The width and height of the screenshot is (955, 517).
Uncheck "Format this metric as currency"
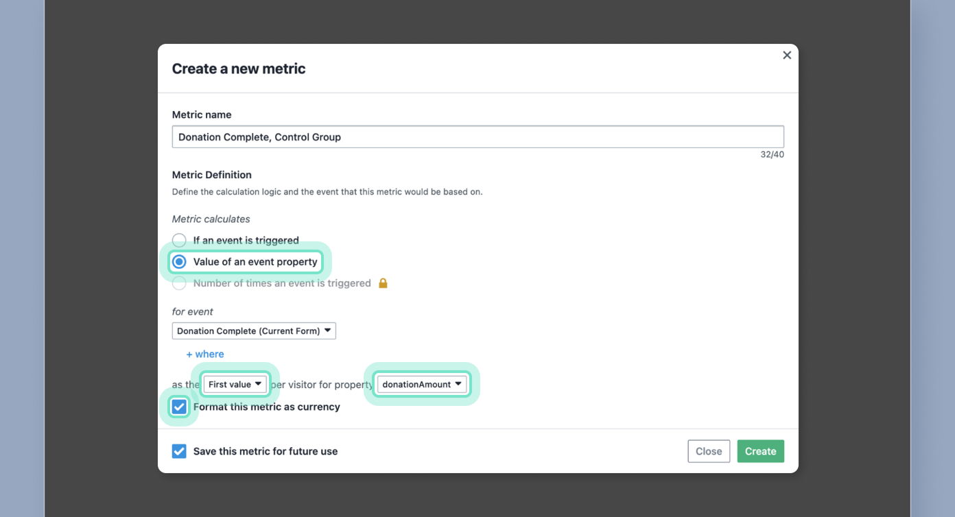click(x=178, y=406)
